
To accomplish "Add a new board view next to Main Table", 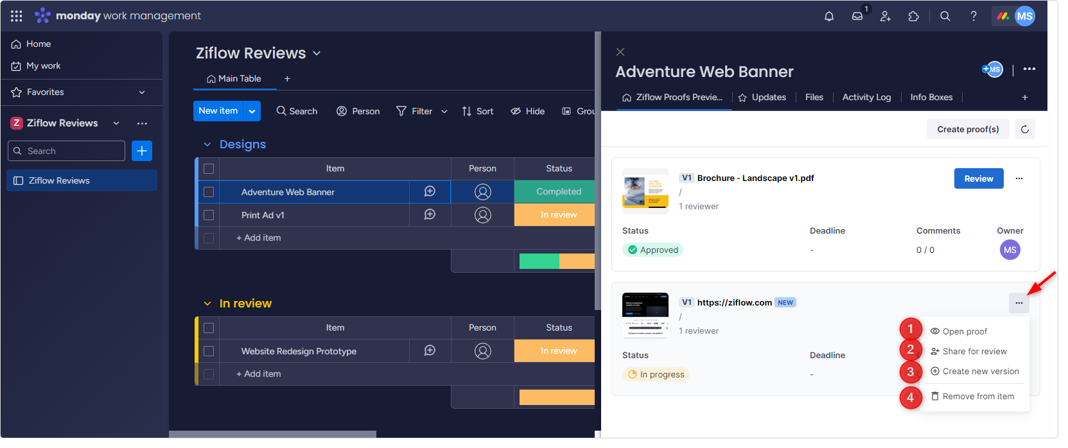I will [287, 79].
